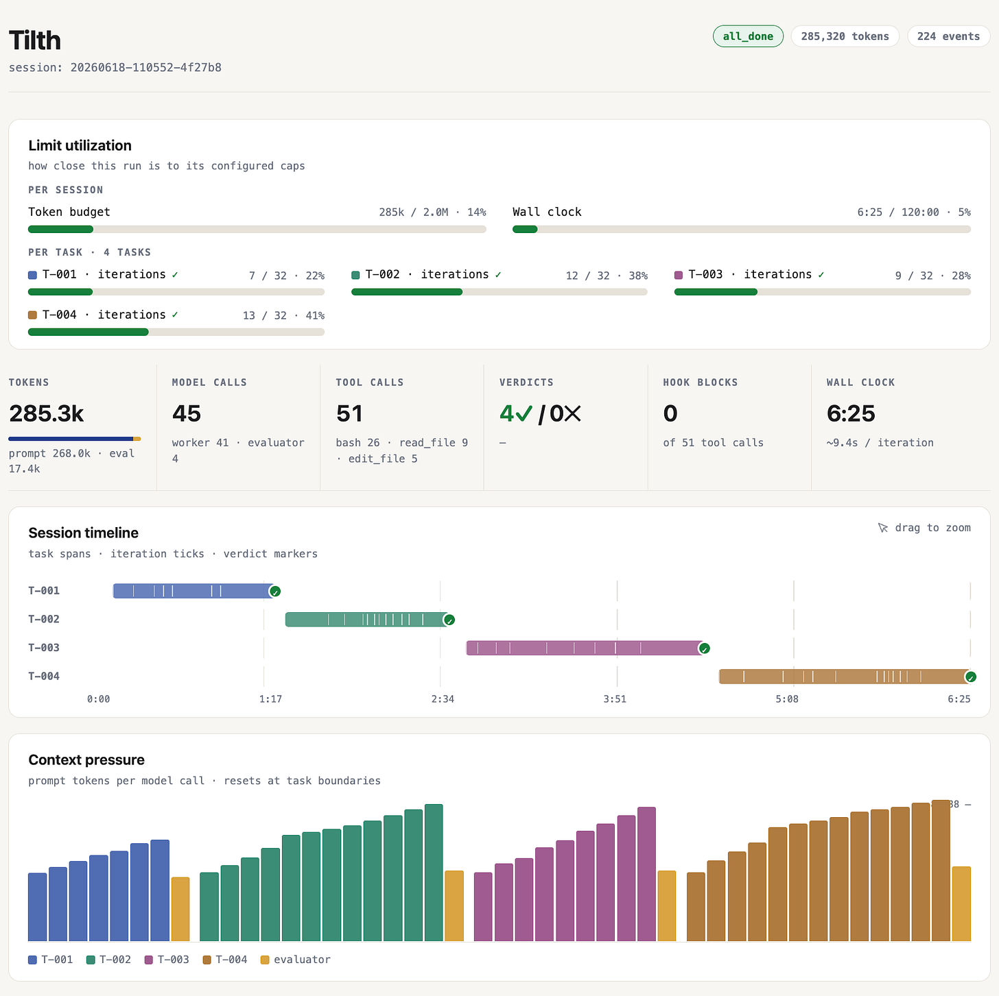The width and height of the screenshot is (999, 996).
Task: Click the '6:25 / 120:00 · 5%' readout
Action: (914, 212)
